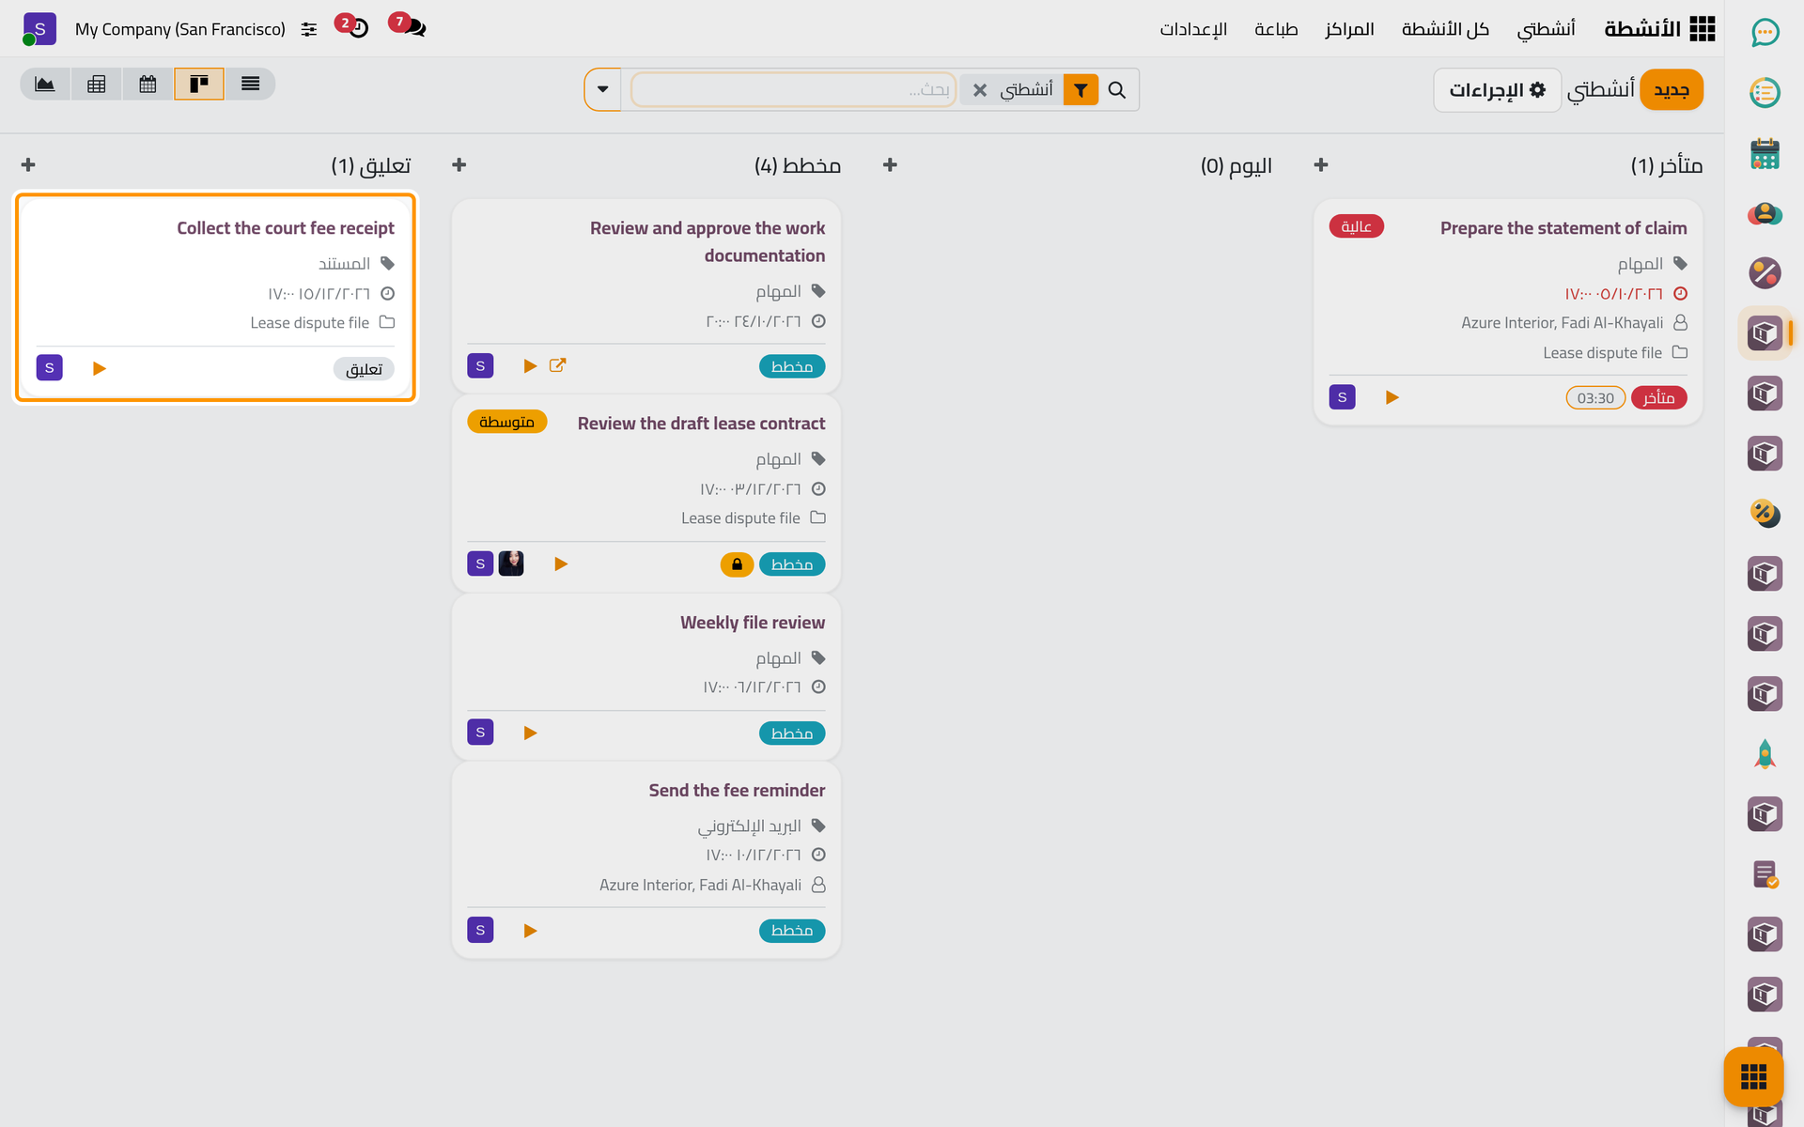The width and height of the screenshot is (1804, 1127).
Task: Click the search magnifier icon
Action: point(1117,90)
